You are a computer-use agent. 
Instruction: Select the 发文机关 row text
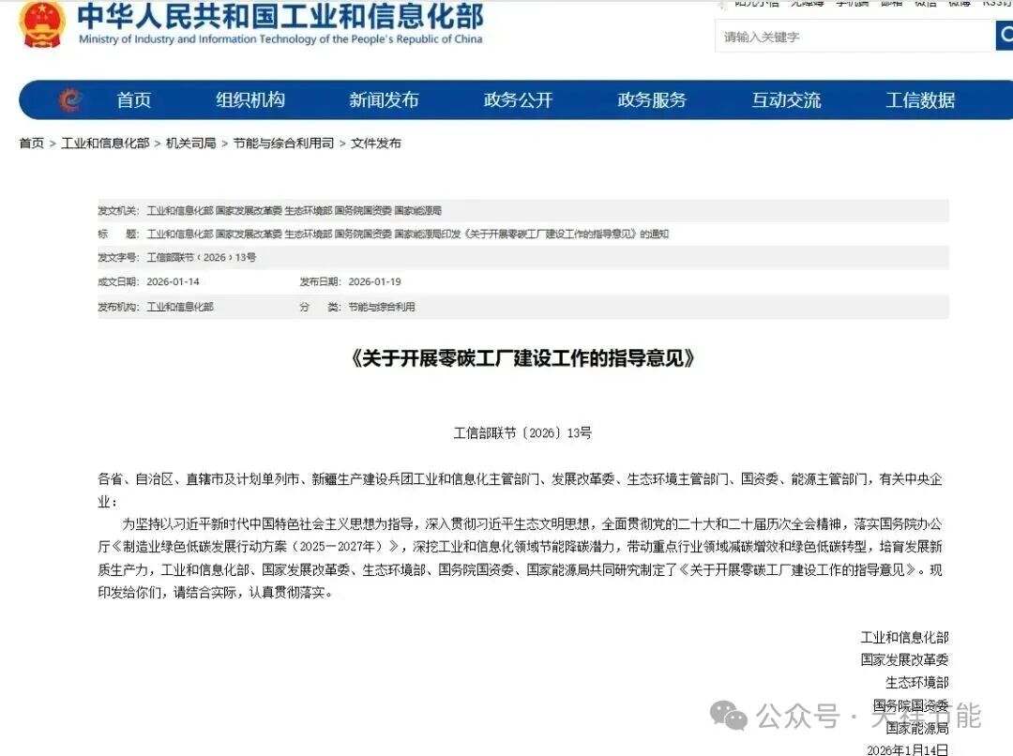tap(294, 211)
